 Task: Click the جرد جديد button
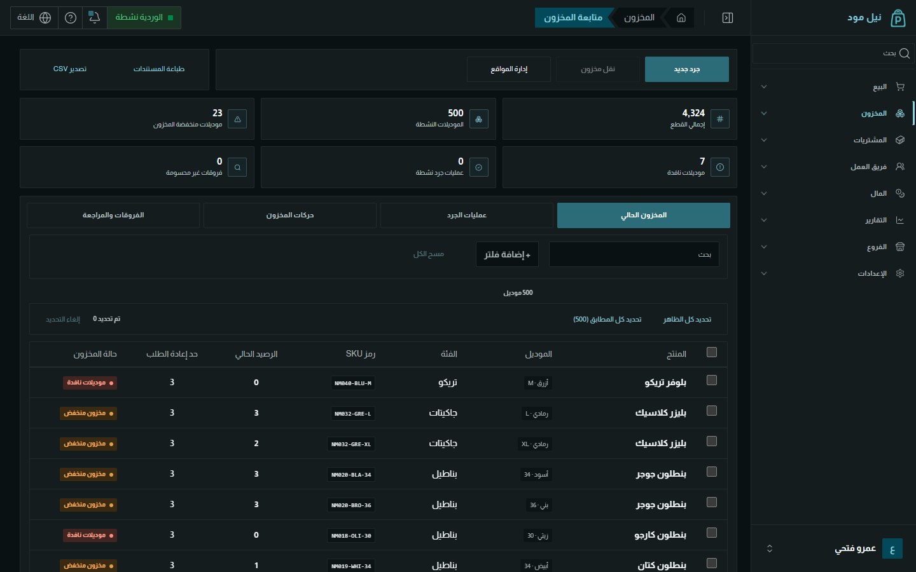[x=687, y=69]
